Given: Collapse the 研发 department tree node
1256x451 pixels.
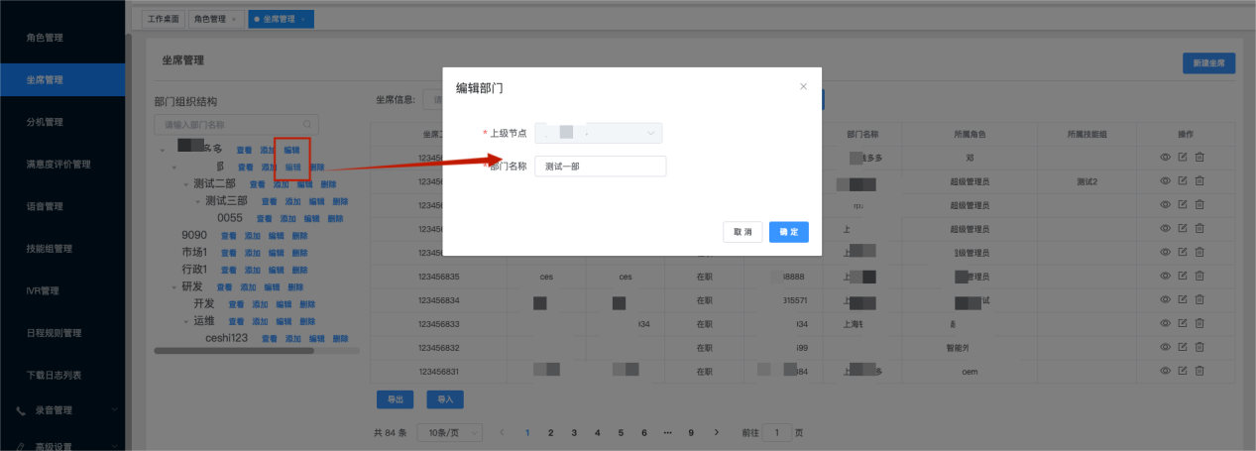Looking at the screenshot, I should [173, 286].
